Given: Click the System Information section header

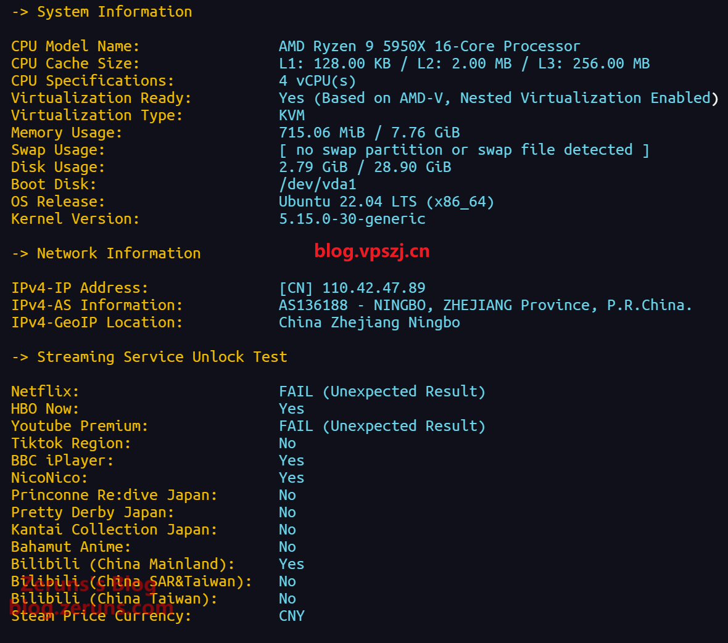Looking at the screenshot, I should [114, 12].
